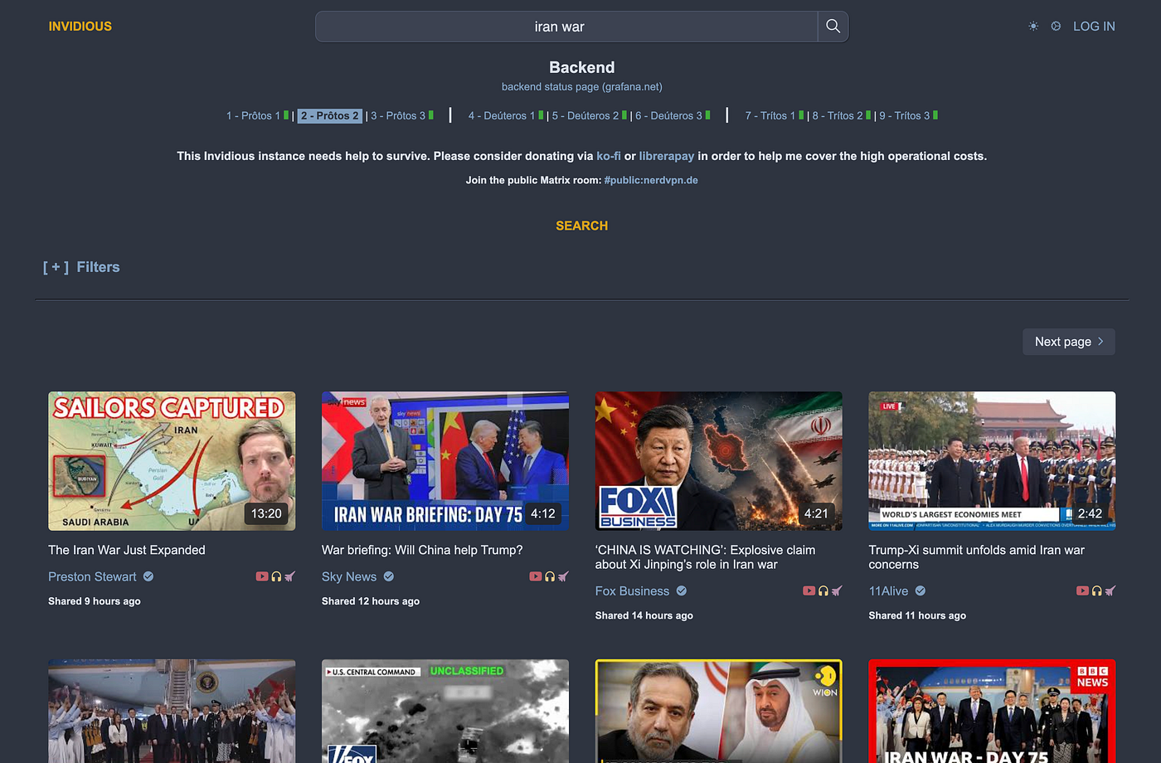Viewport: 1161px width, 763px height.
Task: Open the ko-fi donation link
Action: point(609,156)
